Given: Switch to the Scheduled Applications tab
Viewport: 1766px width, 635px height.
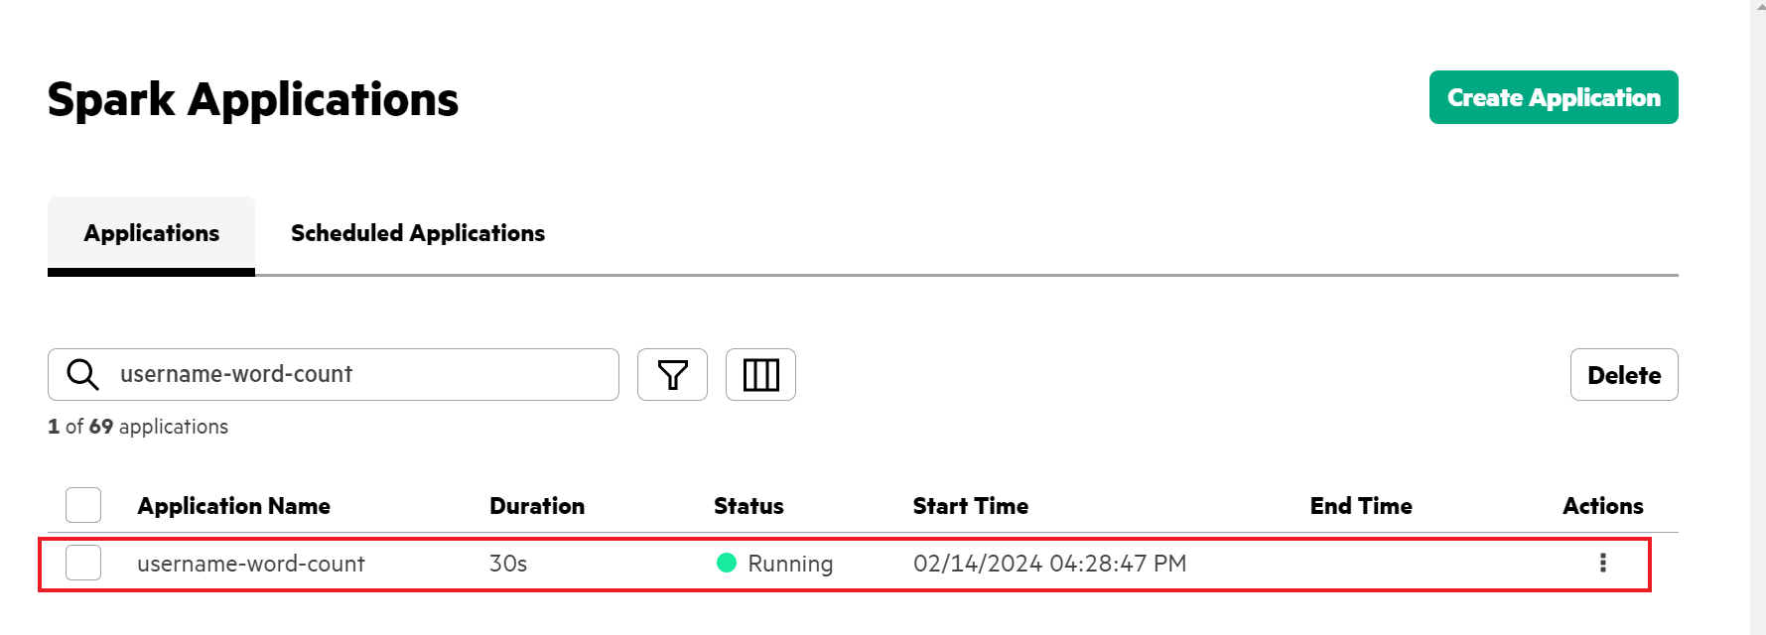Looking at the screenshot, I should [x=418, y=233].
